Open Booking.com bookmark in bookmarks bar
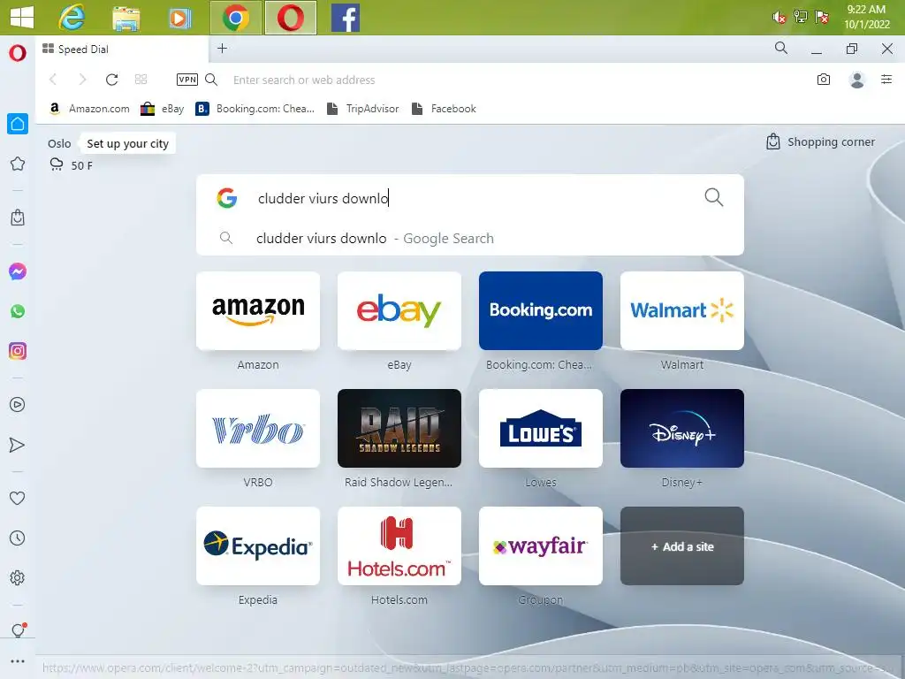The height and width of the screenshot is (679, 905). (255, 109)
